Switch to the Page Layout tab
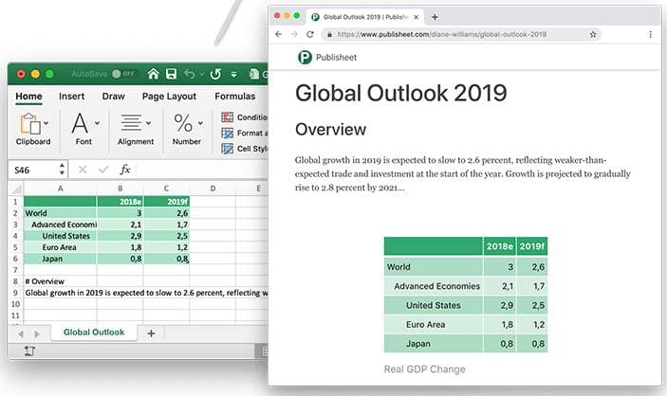 click(x=169, y=97)
